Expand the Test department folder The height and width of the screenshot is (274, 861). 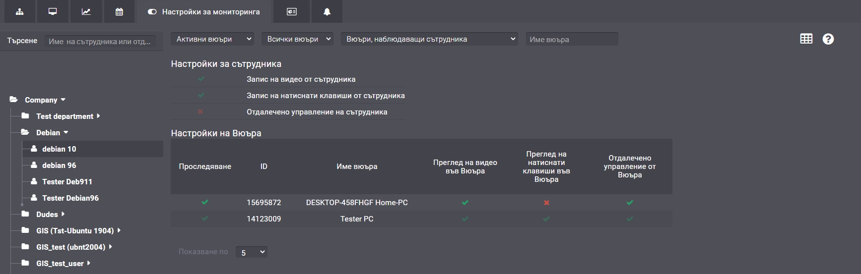coord(98,116)
